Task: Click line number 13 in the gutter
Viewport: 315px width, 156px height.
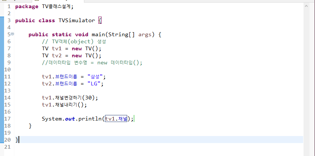Action: (x=7, y=91)
